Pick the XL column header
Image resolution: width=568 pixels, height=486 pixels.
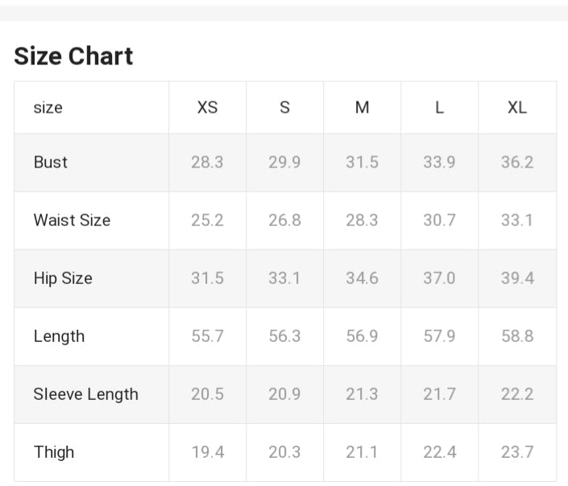(516, 108)
